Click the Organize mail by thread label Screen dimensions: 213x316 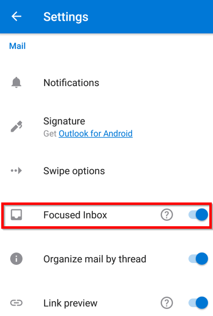(x=95, y=259)
